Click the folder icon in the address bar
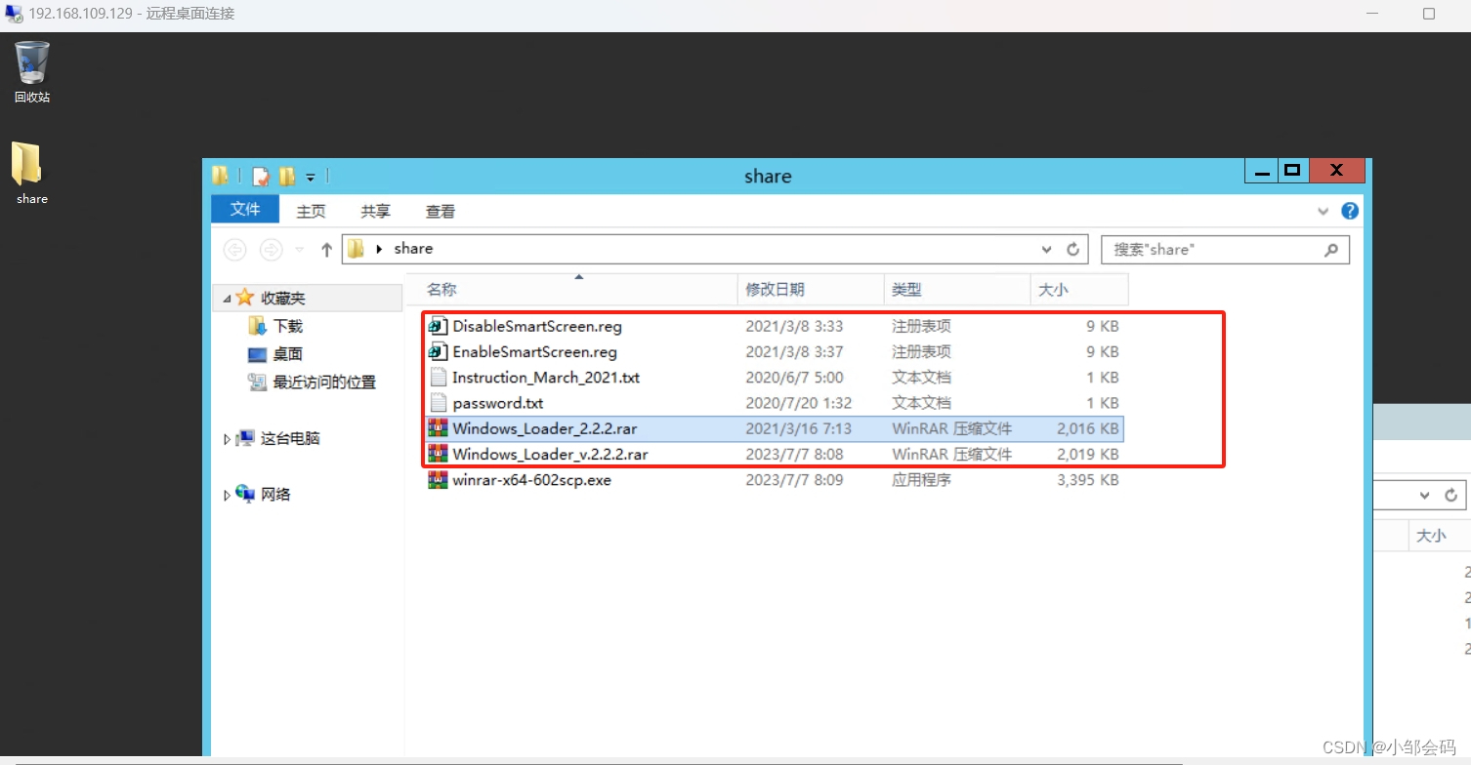The width and height of the screenshot is (1471, 765). (356, 249)
